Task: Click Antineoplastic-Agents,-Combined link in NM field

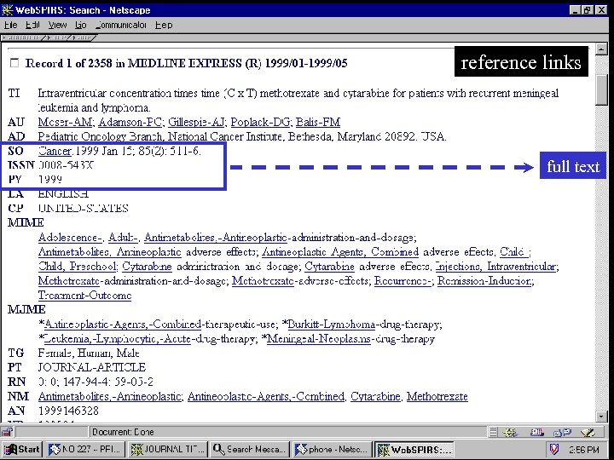Action: (265, 396)
